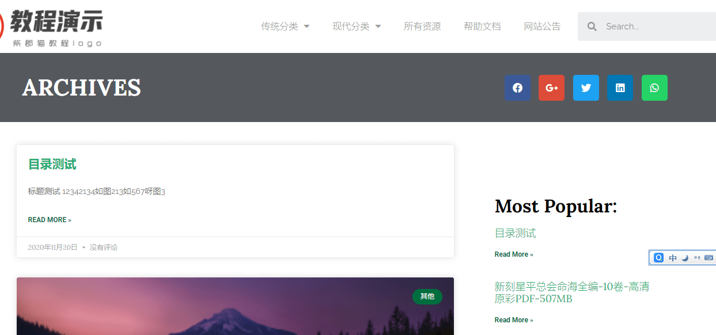Open the soft keyboard icon on input bar
Screen dimensions: 716x335
[x=709, y=257]
